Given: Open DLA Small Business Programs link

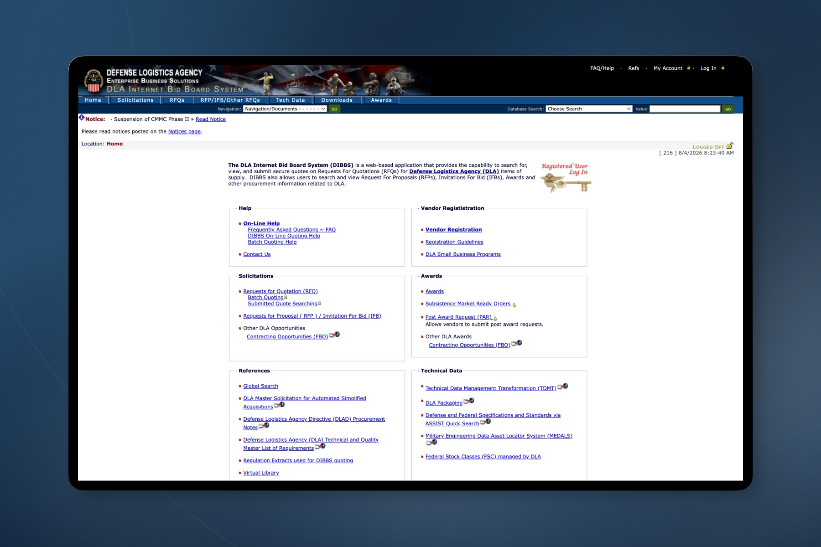Looking at the screenshot, I should point(463,254).
